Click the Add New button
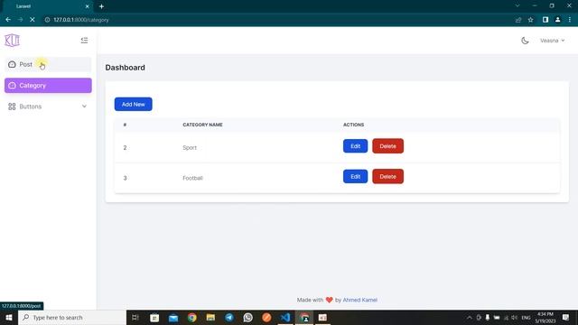The height and width of the screenshot is (325, 578). [x=133, y=105]
